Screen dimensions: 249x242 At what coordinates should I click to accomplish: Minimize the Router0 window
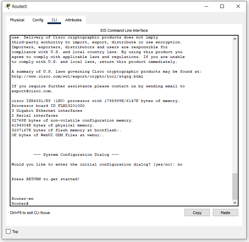pos(206,6)
